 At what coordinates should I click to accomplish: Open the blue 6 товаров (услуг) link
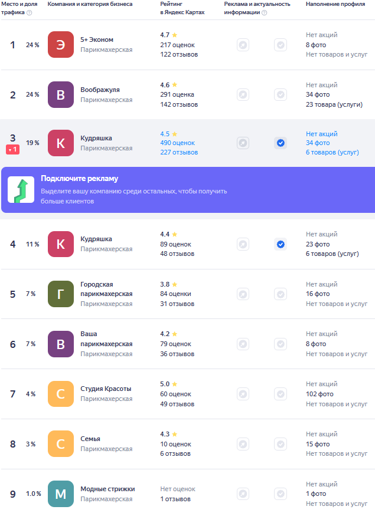pyautogui.click(x=332, y=153)
